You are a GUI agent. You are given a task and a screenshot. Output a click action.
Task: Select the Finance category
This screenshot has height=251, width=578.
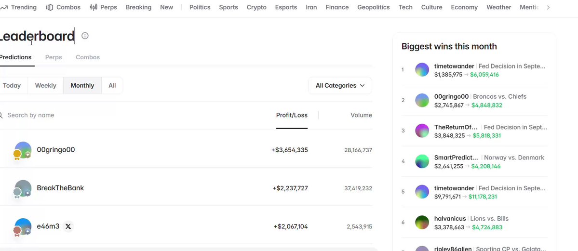click(337, 7)
